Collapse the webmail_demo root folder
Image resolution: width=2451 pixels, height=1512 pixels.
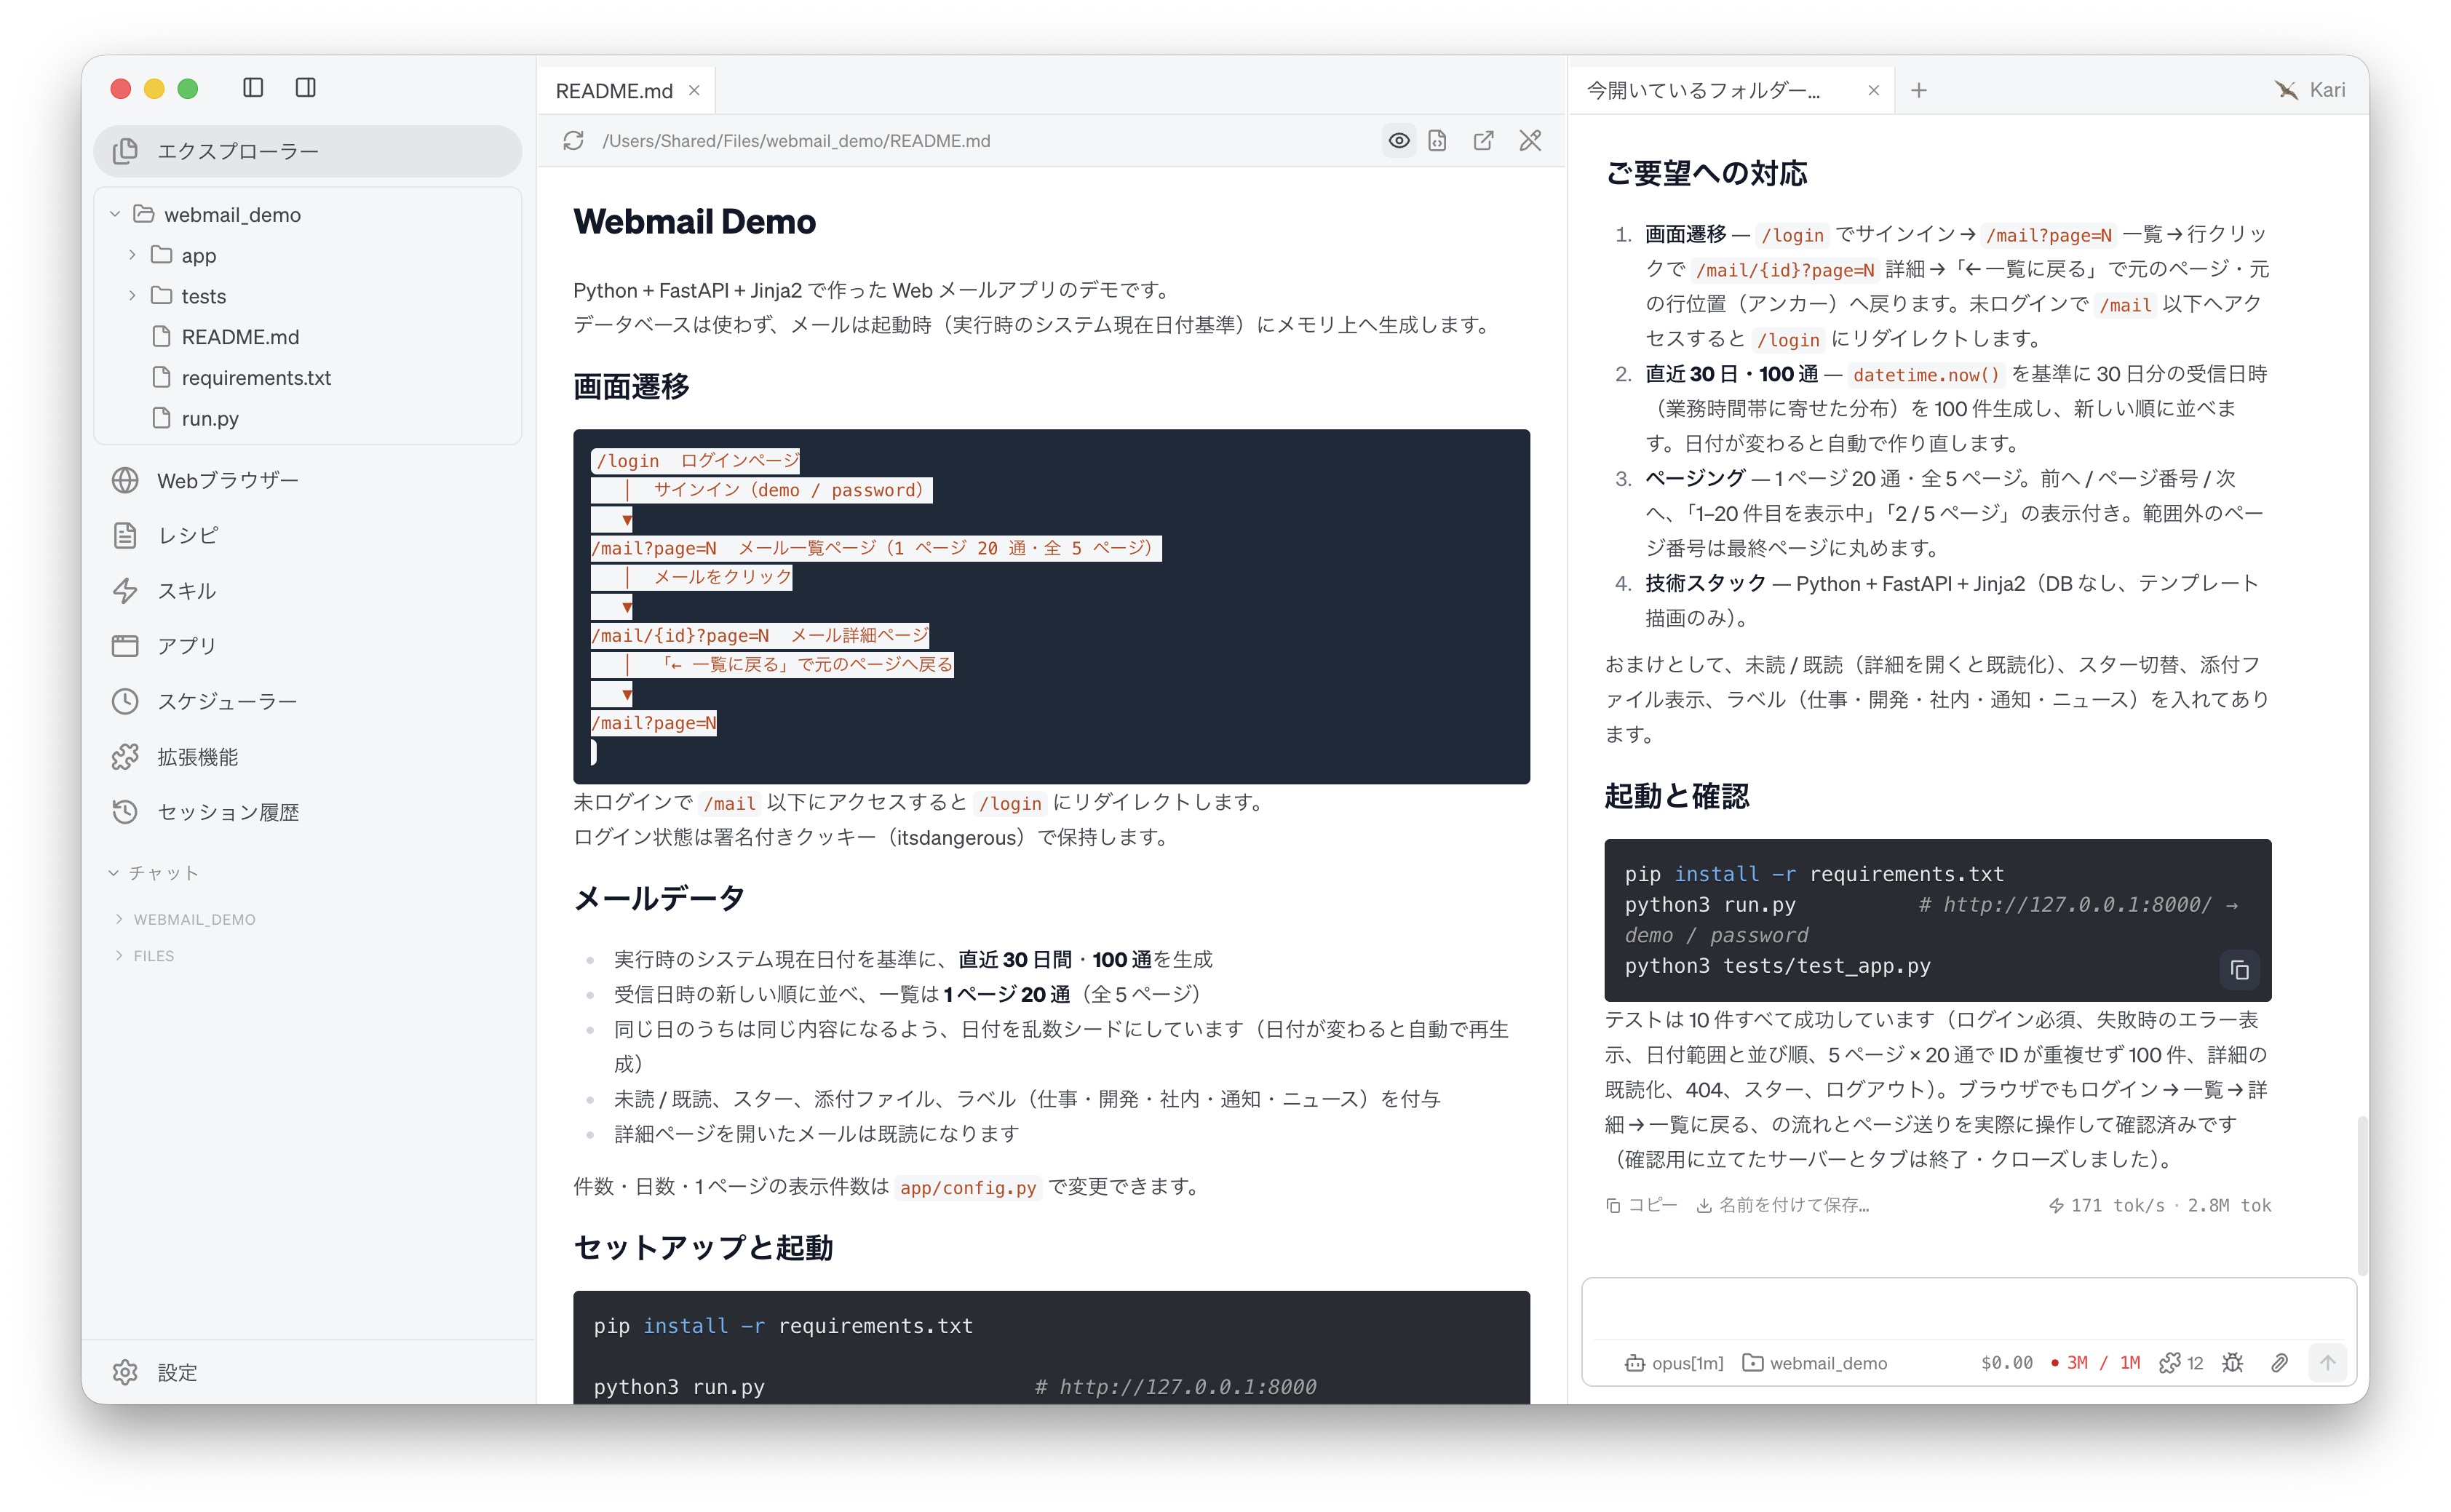(115, 215)
